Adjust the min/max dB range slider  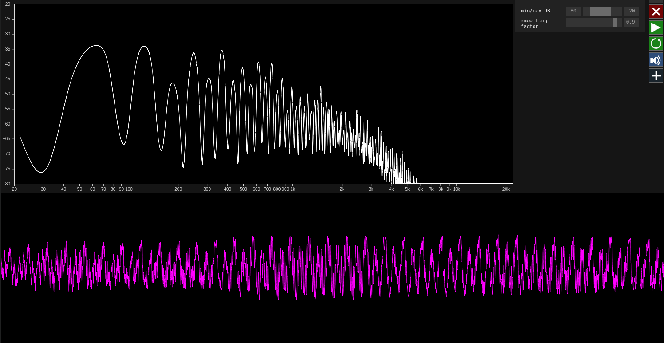pos(602,11)
